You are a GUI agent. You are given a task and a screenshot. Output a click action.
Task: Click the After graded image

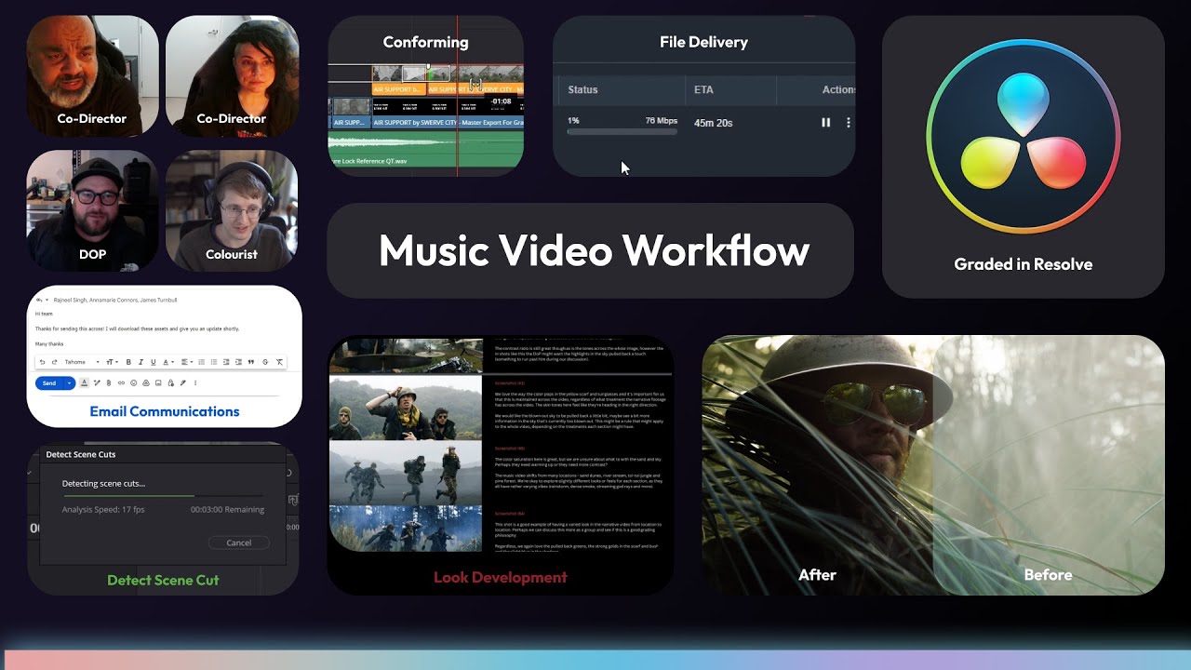pyautogui.click(x=817, y=465)
